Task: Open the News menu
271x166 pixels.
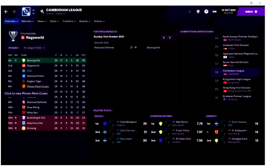Action: pyautogui.click(x=42, y=21)
